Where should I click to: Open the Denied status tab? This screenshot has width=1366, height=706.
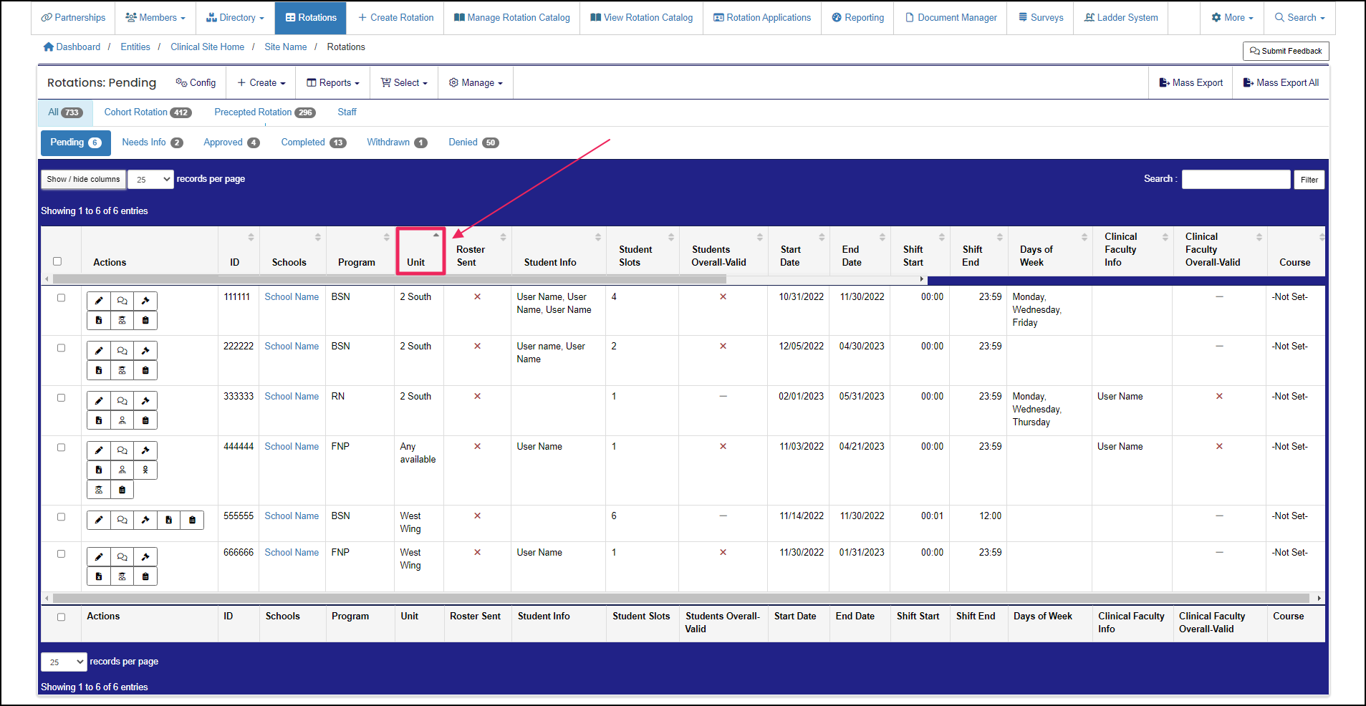click(472, 142)
